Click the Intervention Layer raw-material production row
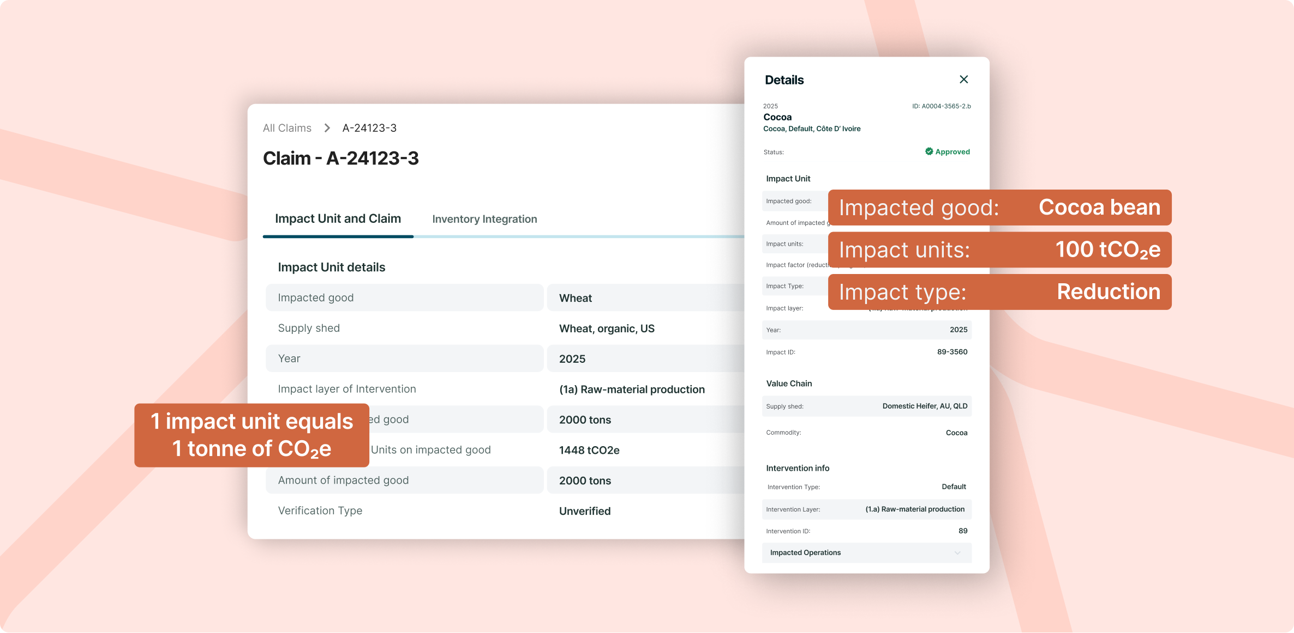The height and width of the screenshot is (633, 1294). tap(866, 509)
